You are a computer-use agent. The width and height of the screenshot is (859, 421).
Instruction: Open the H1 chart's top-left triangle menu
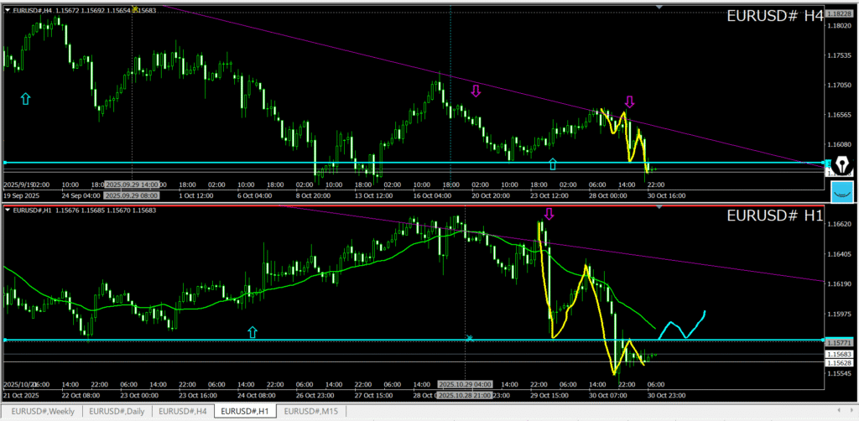click(x=8, y=210)
